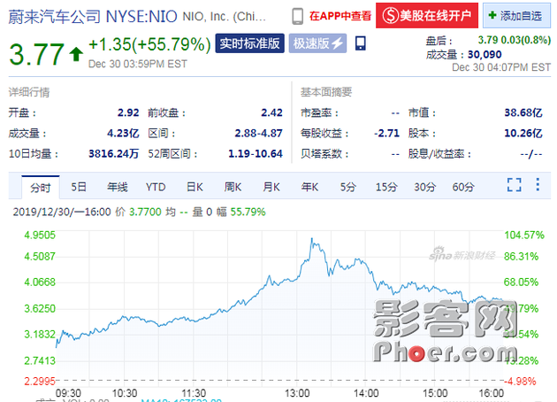Switch to the 5日 chart tab

coord(79,187)
